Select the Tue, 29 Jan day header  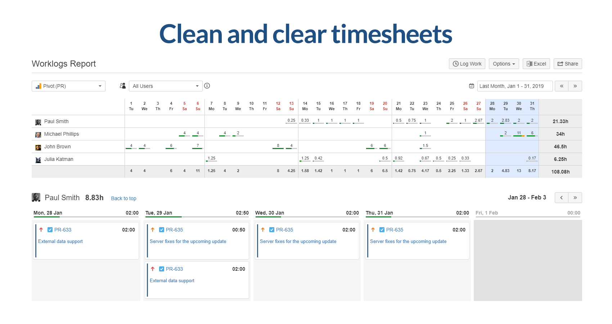[x=159, y=213]
